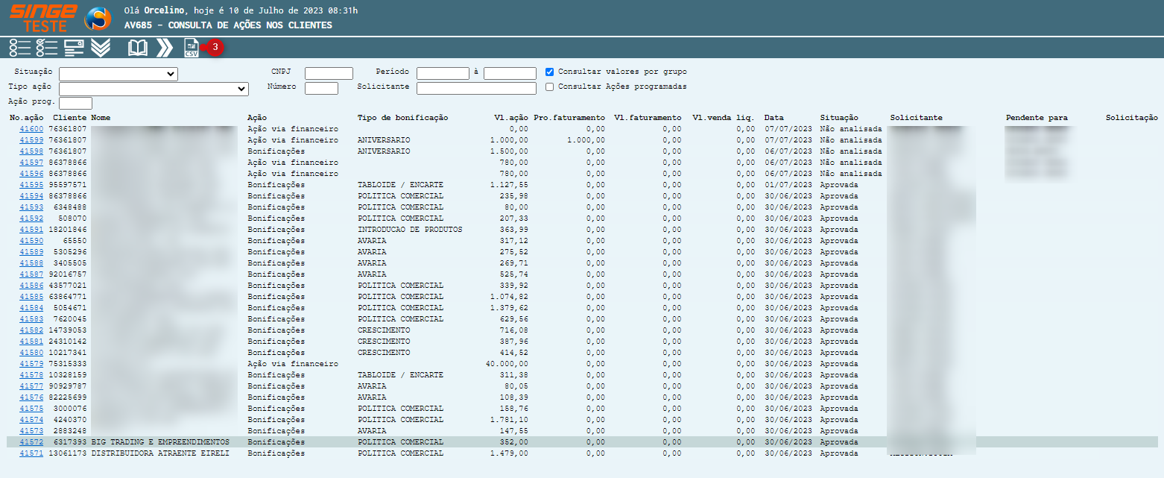1164x478 pixels.
Task: Click the search form icon in toolbar
Action: click(x=74, y=48)
